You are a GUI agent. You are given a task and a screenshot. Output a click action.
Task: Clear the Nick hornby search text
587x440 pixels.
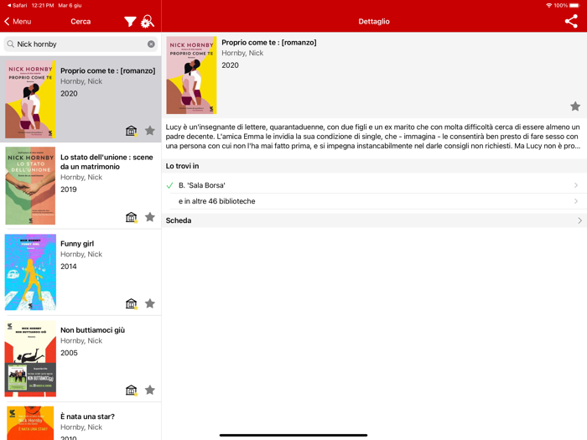[x=151, y=44]
